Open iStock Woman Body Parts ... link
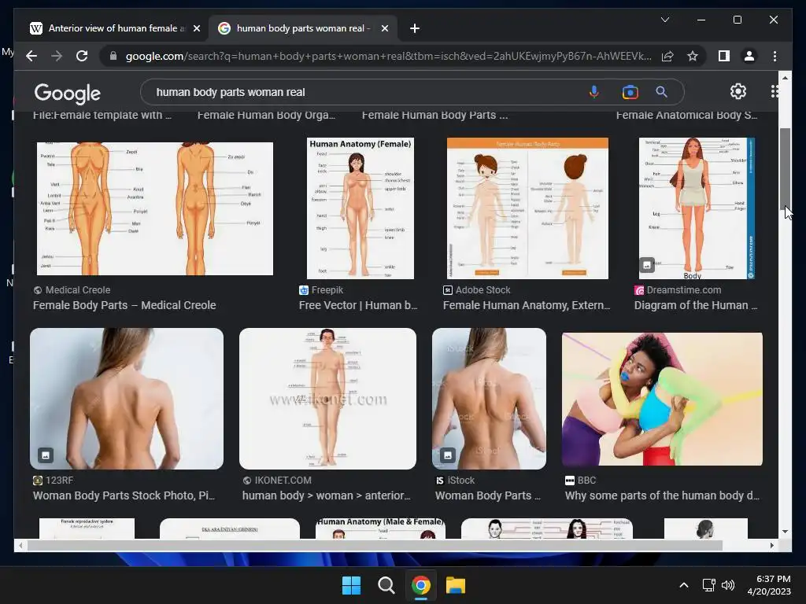Image resolution: width=806 pixels, height=604 pixels. tap(488, 495)
